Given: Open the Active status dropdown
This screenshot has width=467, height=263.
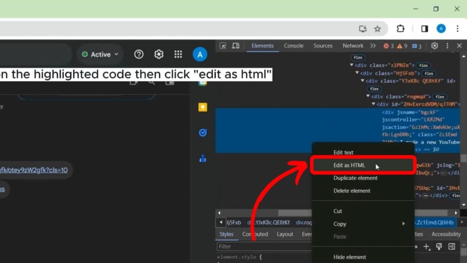Looking at the screenshot, I should click(99, 54).
